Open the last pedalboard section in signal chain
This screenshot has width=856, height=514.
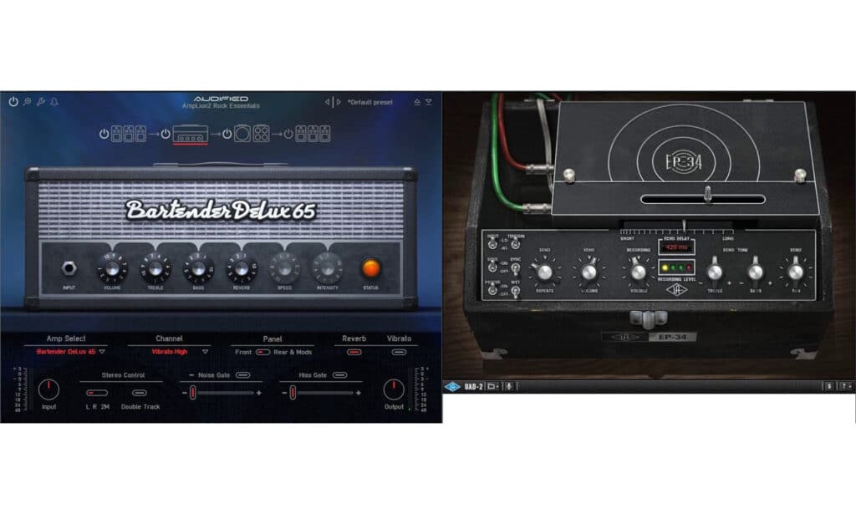click(x=313, y=134)
